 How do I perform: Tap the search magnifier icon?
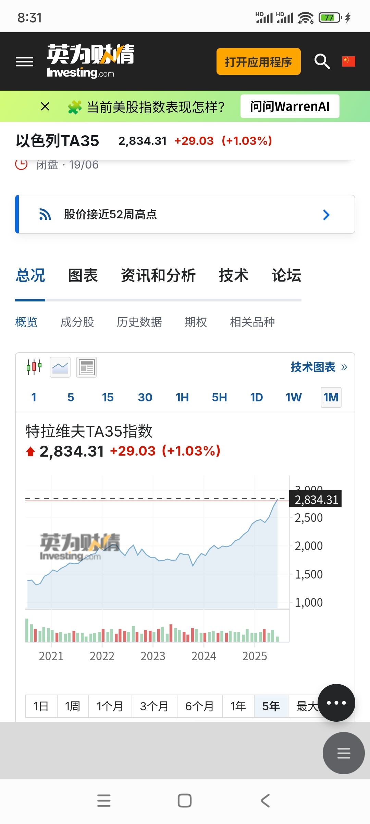click(322, 62)
